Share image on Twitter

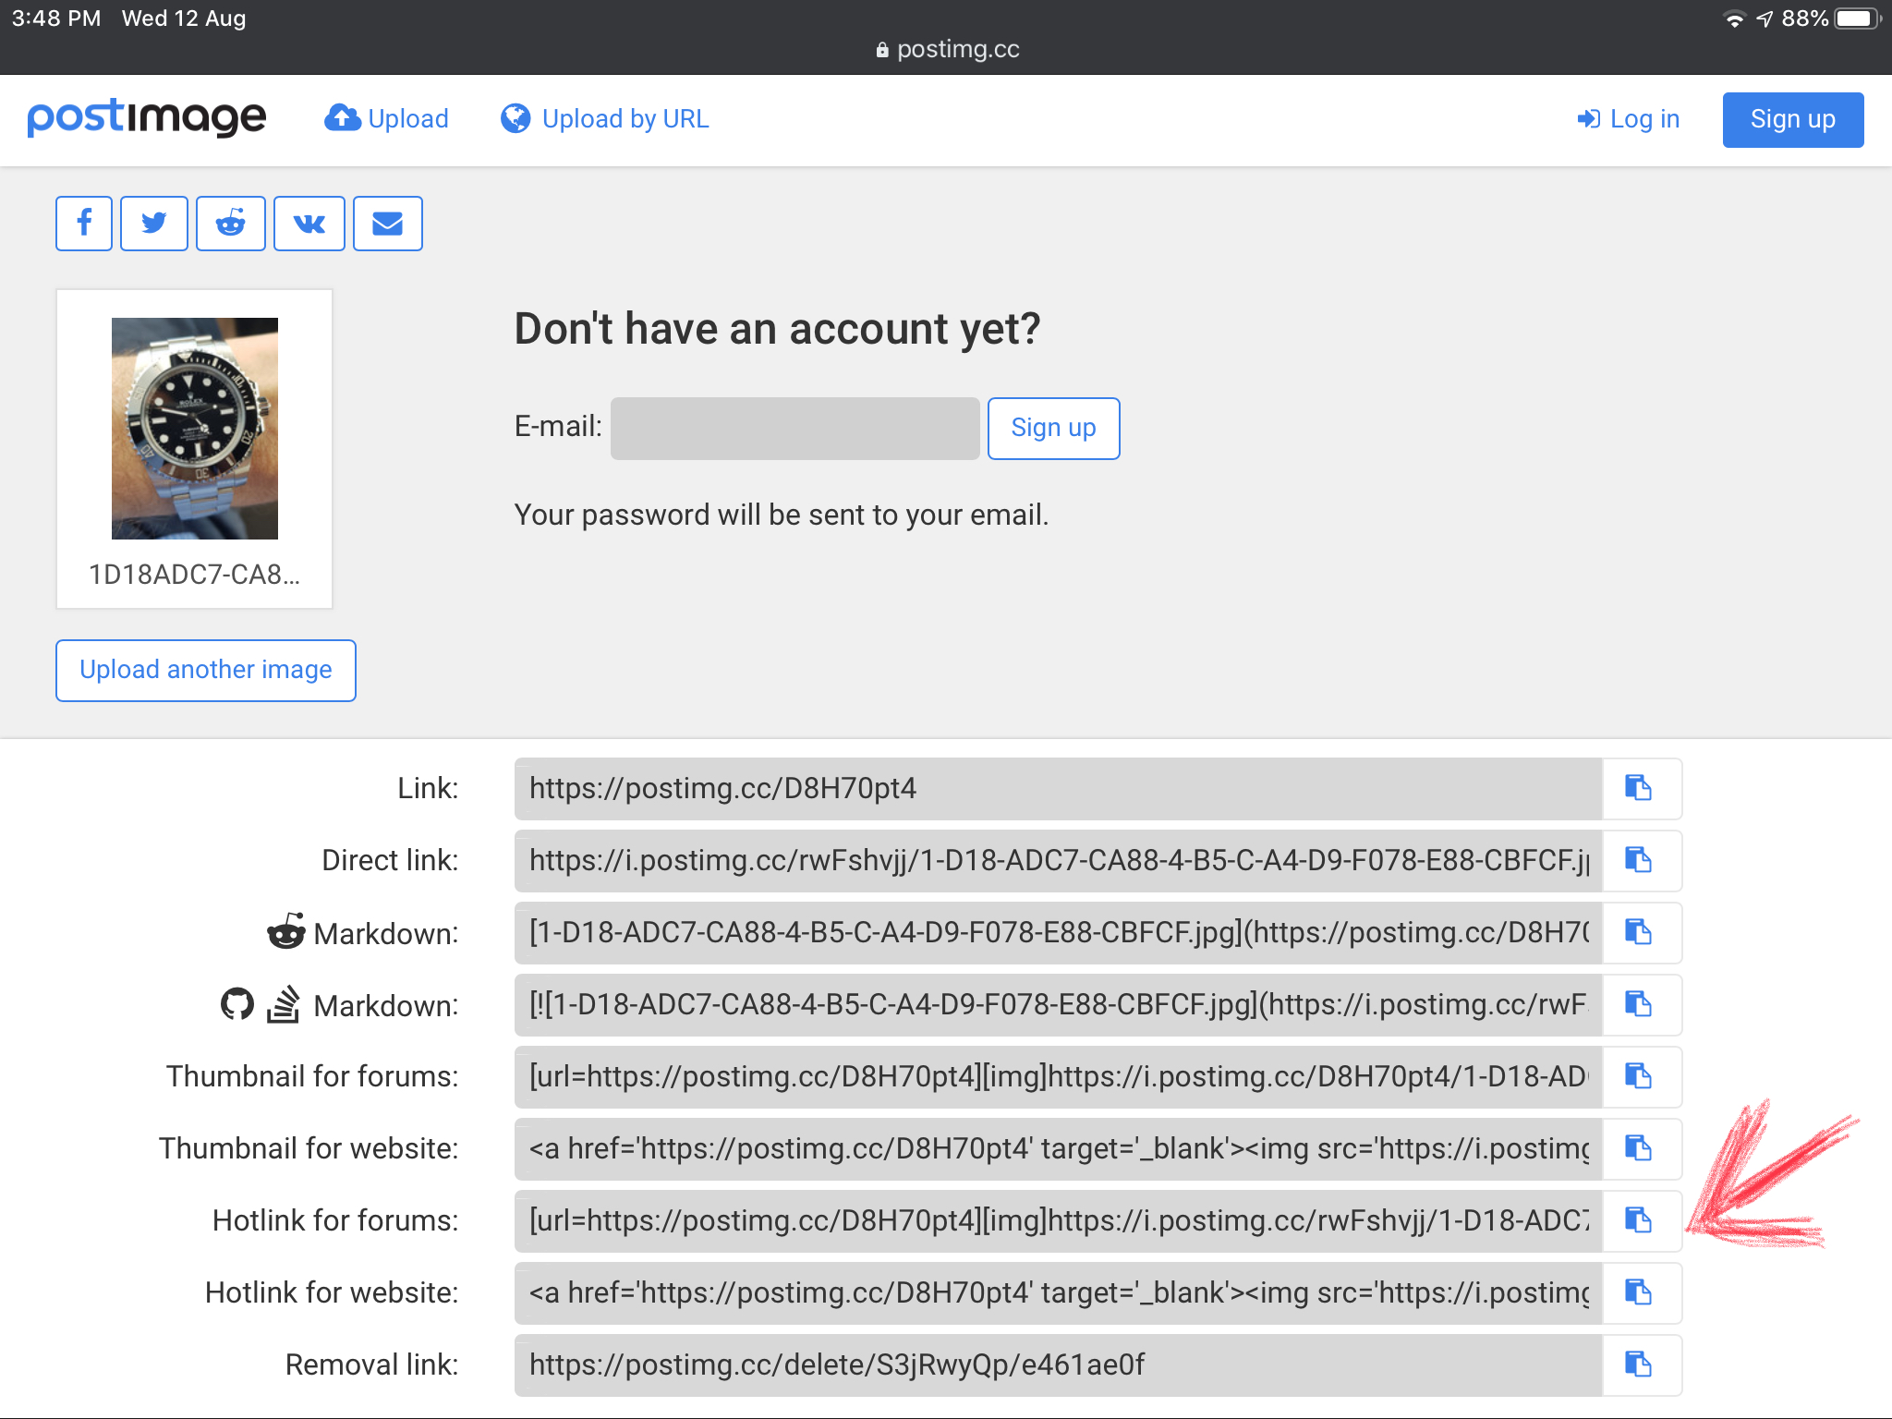pos(154,224)
